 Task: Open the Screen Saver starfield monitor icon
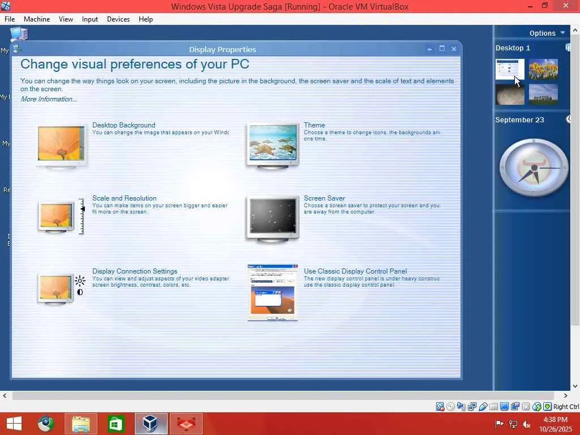pos(272,219)
